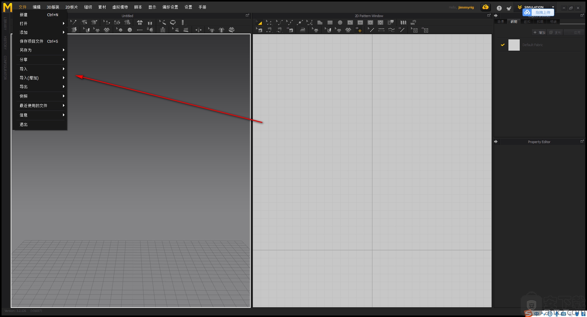Click the yellow cloud account icon
This screenshot has width=587, height=317.
coord(485,7)
